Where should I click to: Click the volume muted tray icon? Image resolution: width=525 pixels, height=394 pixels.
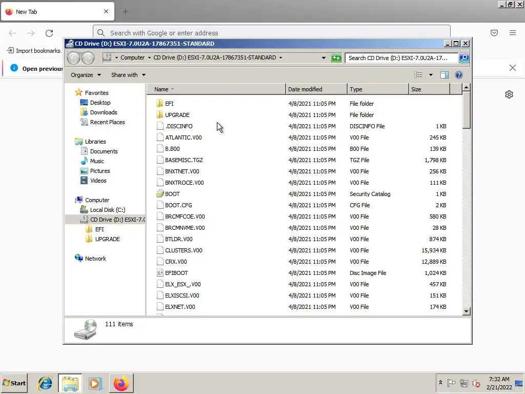click(476, 383)
